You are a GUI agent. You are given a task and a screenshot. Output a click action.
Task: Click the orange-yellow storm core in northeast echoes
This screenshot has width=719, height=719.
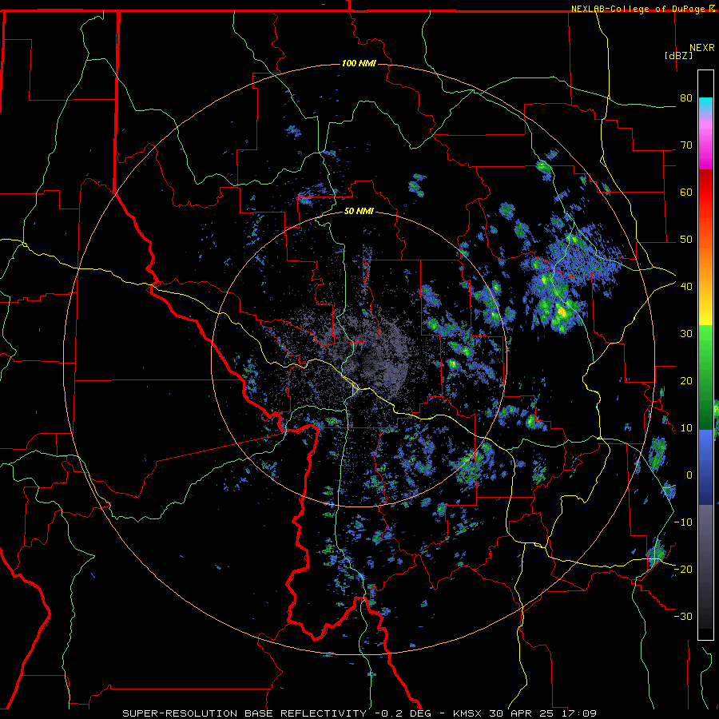(x=562, y=312)
